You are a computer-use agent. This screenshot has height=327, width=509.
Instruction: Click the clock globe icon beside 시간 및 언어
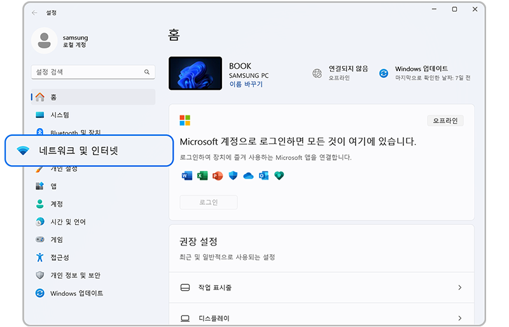(x=40, y=222)
